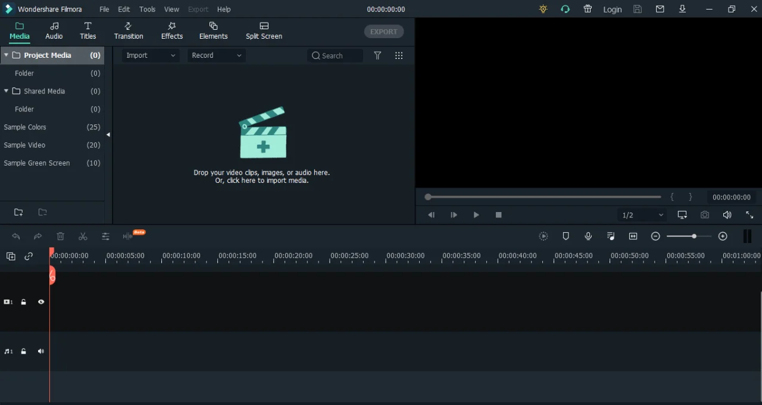Open the voiceover microphone recorder
This screenshot has height=405, width=762.
(588, 236)
